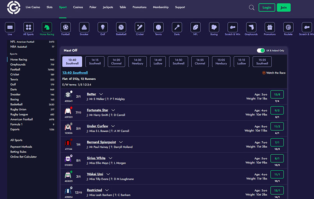This screenshot has height=199, width=314.
Task: Open the Greyhounds category icon
Action: tap(251, 27)
